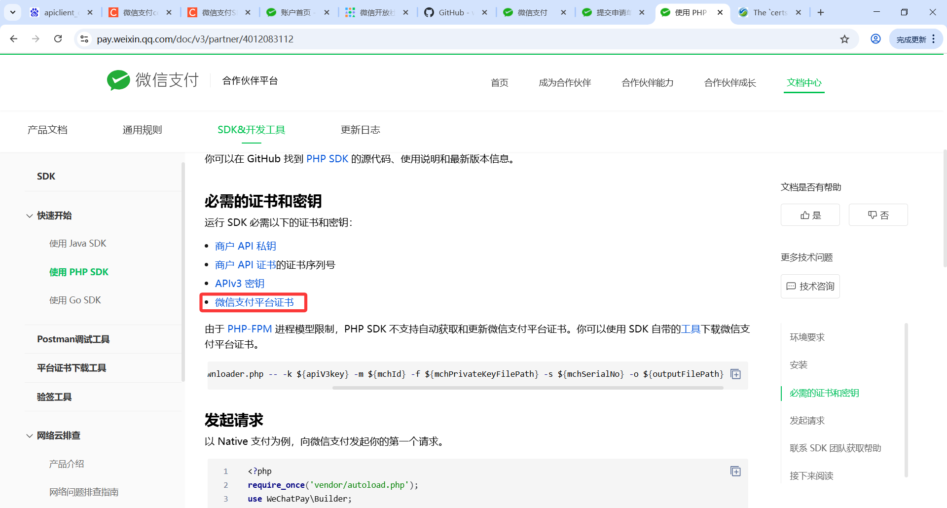This screenshot has width=947, height=508.
Task: Open the 商户 API 私钥 link
Action: [245, 246]
